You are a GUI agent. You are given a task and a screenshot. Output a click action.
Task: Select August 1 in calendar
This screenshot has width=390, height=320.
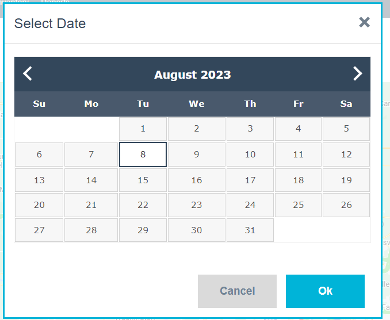pos(143,129)
